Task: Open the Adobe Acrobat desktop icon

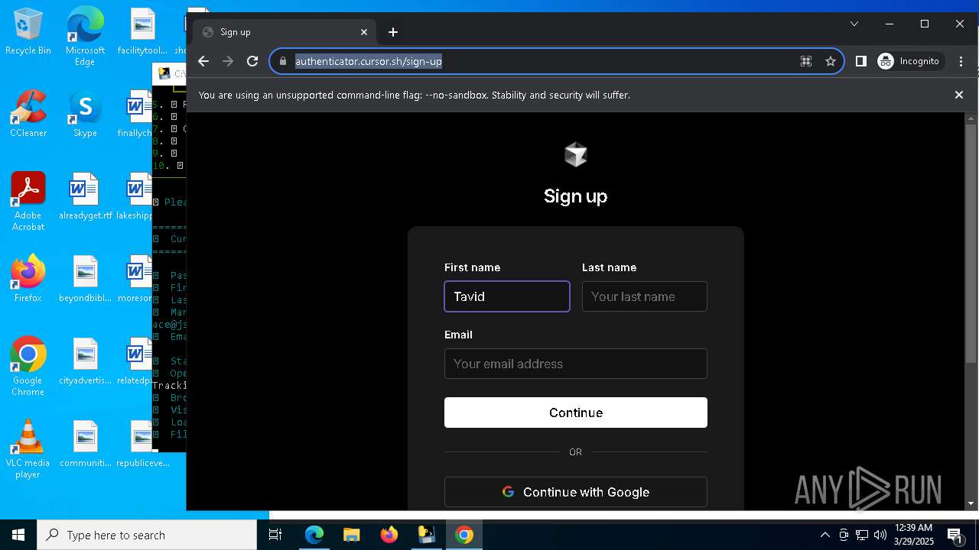Action: coord(28,202)
